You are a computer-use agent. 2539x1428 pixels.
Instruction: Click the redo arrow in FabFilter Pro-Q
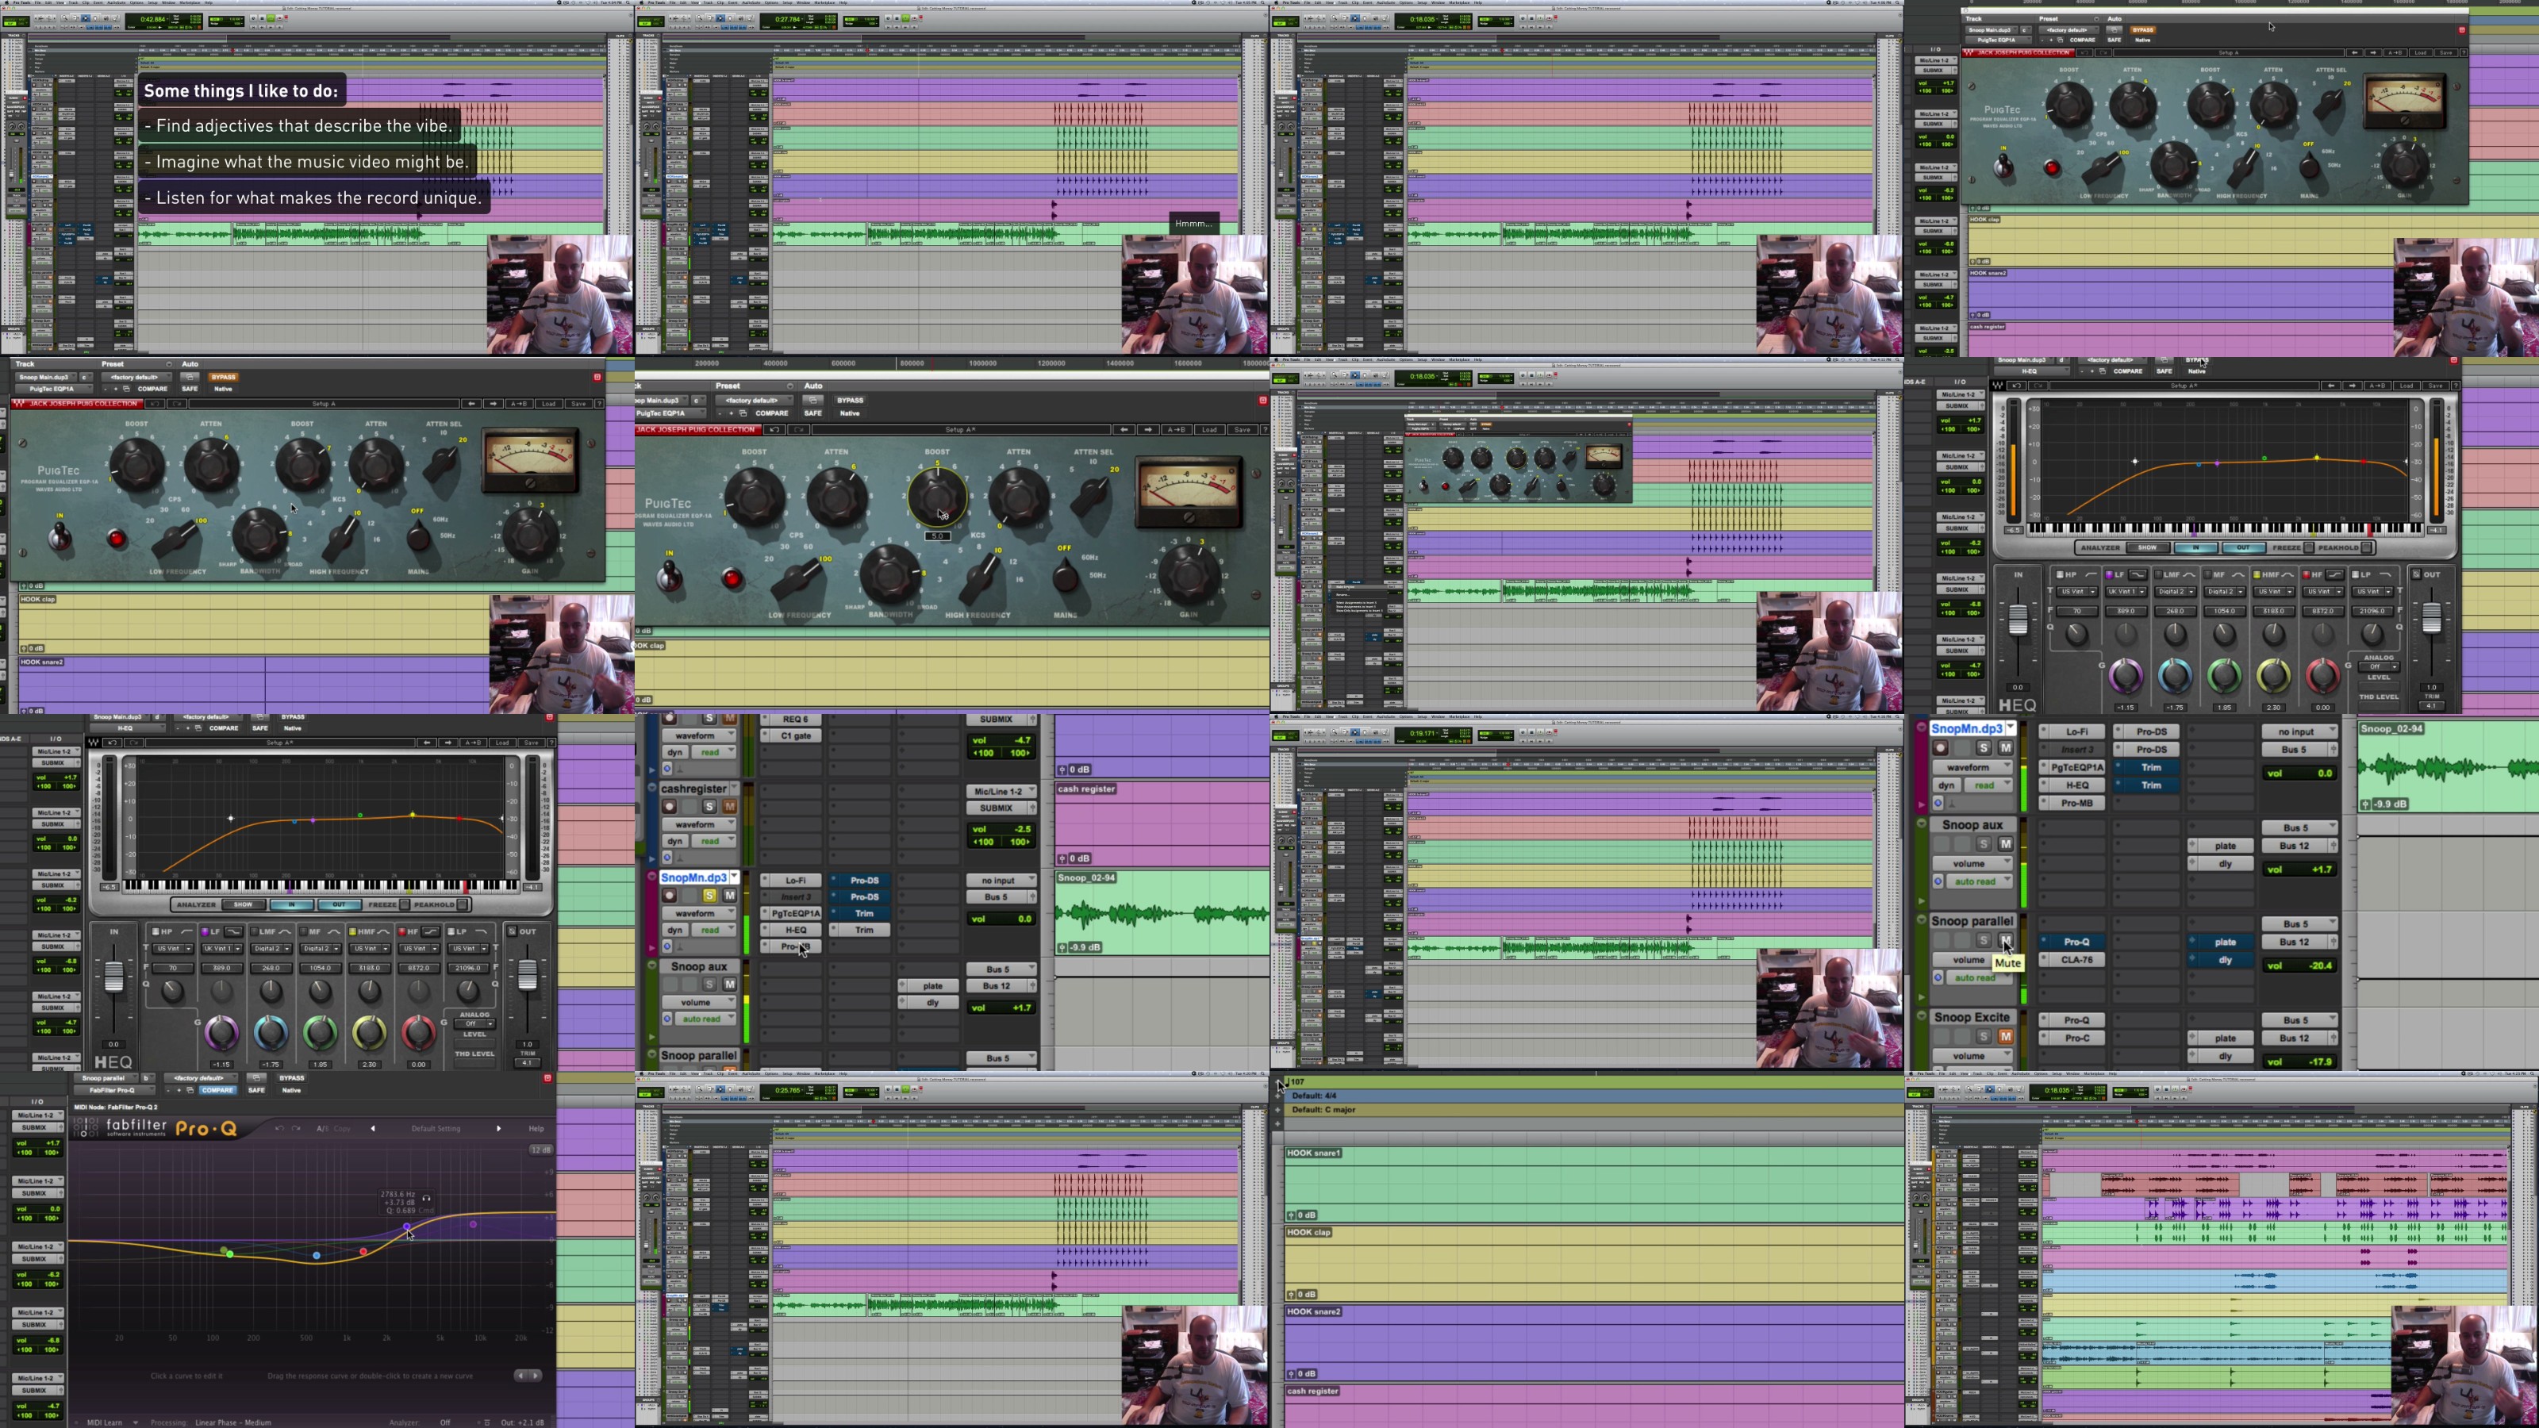297,1128
